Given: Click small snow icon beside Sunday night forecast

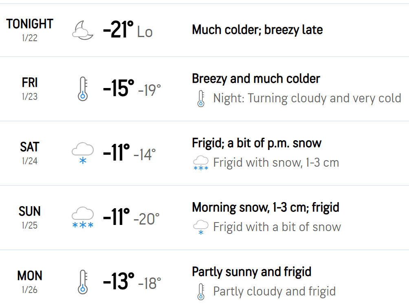Looking at the screenshot, I should click(x=200, y=227).
